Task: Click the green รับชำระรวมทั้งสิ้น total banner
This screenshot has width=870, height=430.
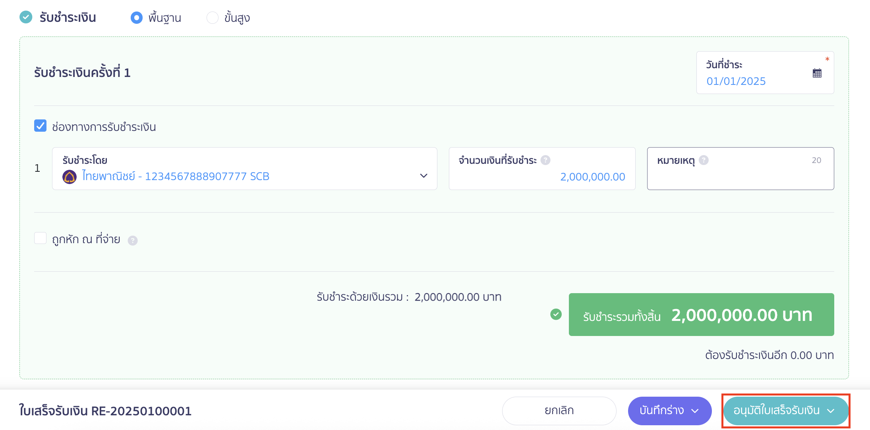Action: pos(701,315)
